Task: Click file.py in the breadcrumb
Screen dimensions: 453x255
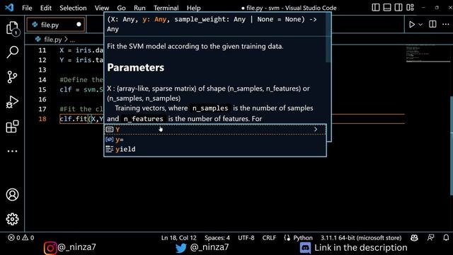Action: click(53, 40)
